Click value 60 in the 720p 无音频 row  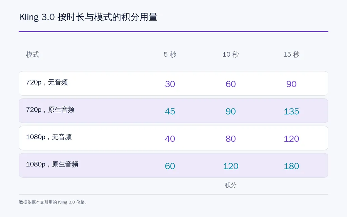[230, 84]
